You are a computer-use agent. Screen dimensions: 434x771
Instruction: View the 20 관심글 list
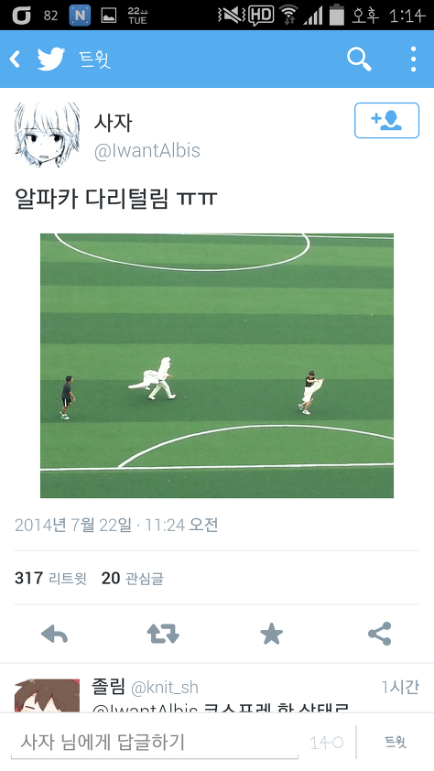132,579
